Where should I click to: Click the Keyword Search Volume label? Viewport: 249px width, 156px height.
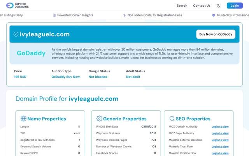35,147
